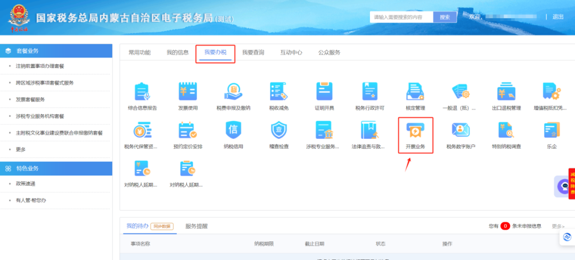This screenshot has width=575, height=260.
Task: Switch to the 我要查询 tab
Action: pyautogui.click(x=253, y=53)
